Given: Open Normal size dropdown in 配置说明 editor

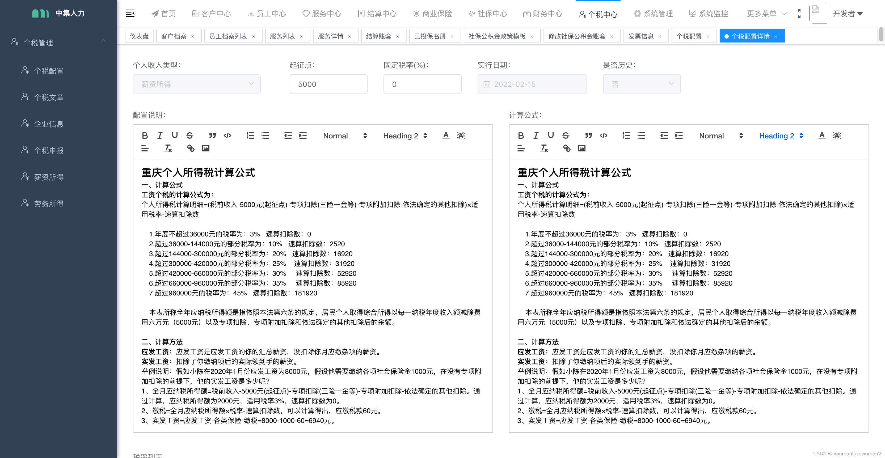Looking at the screenshot, I should point(345,136).
